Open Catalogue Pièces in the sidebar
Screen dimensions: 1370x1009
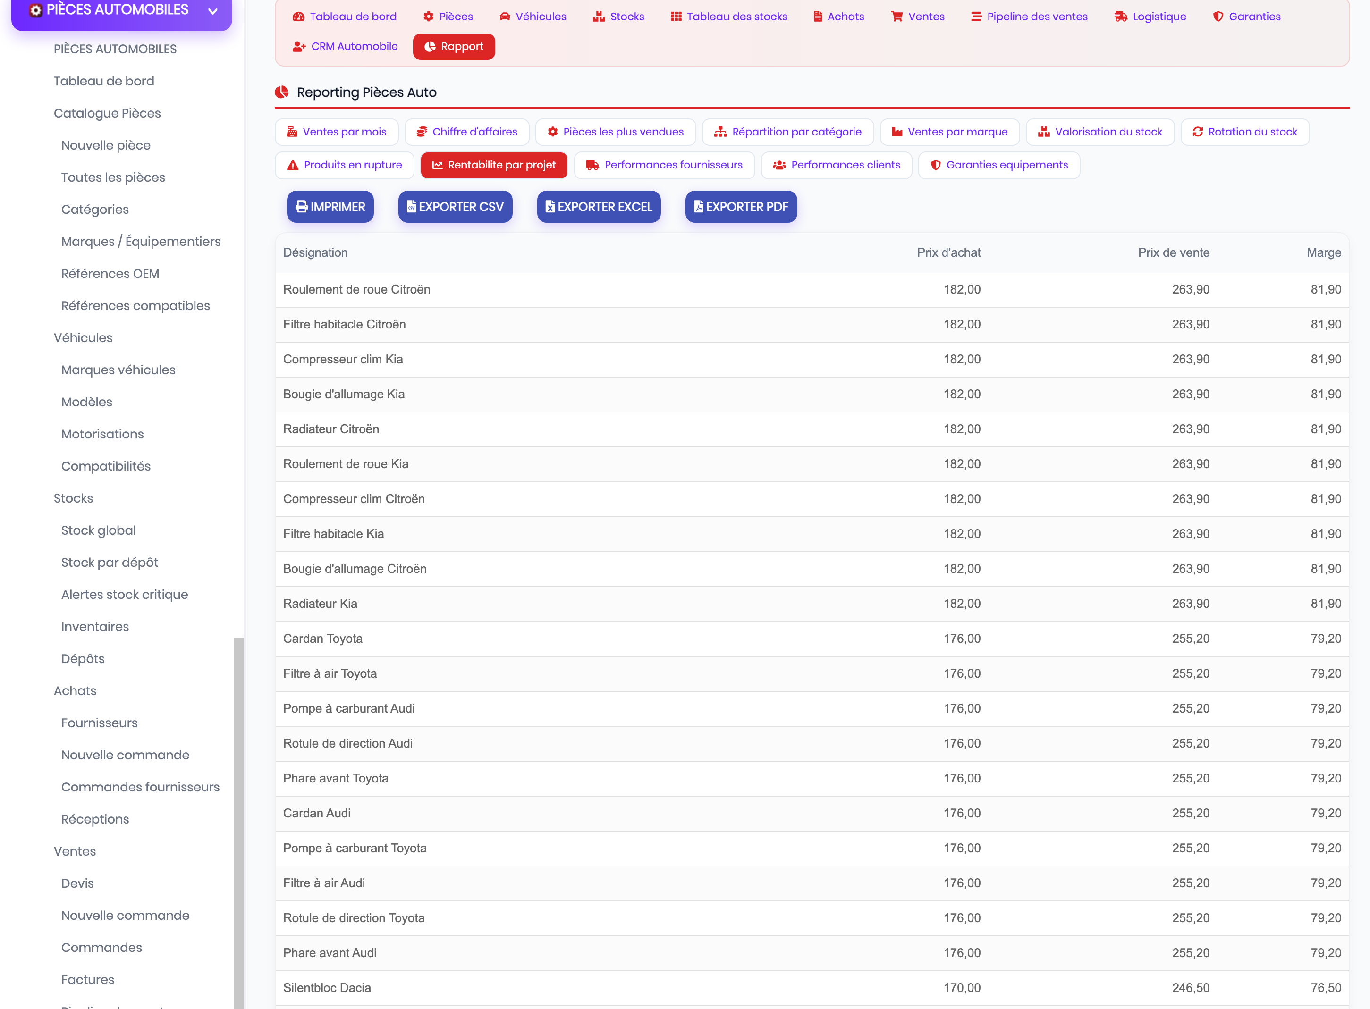pyautogui.click(x=108, y=113)
